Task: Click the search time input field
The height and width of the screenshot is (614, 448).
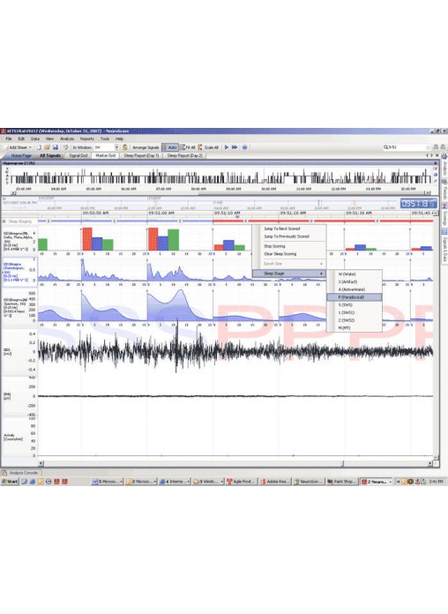Action: (405, 147)
